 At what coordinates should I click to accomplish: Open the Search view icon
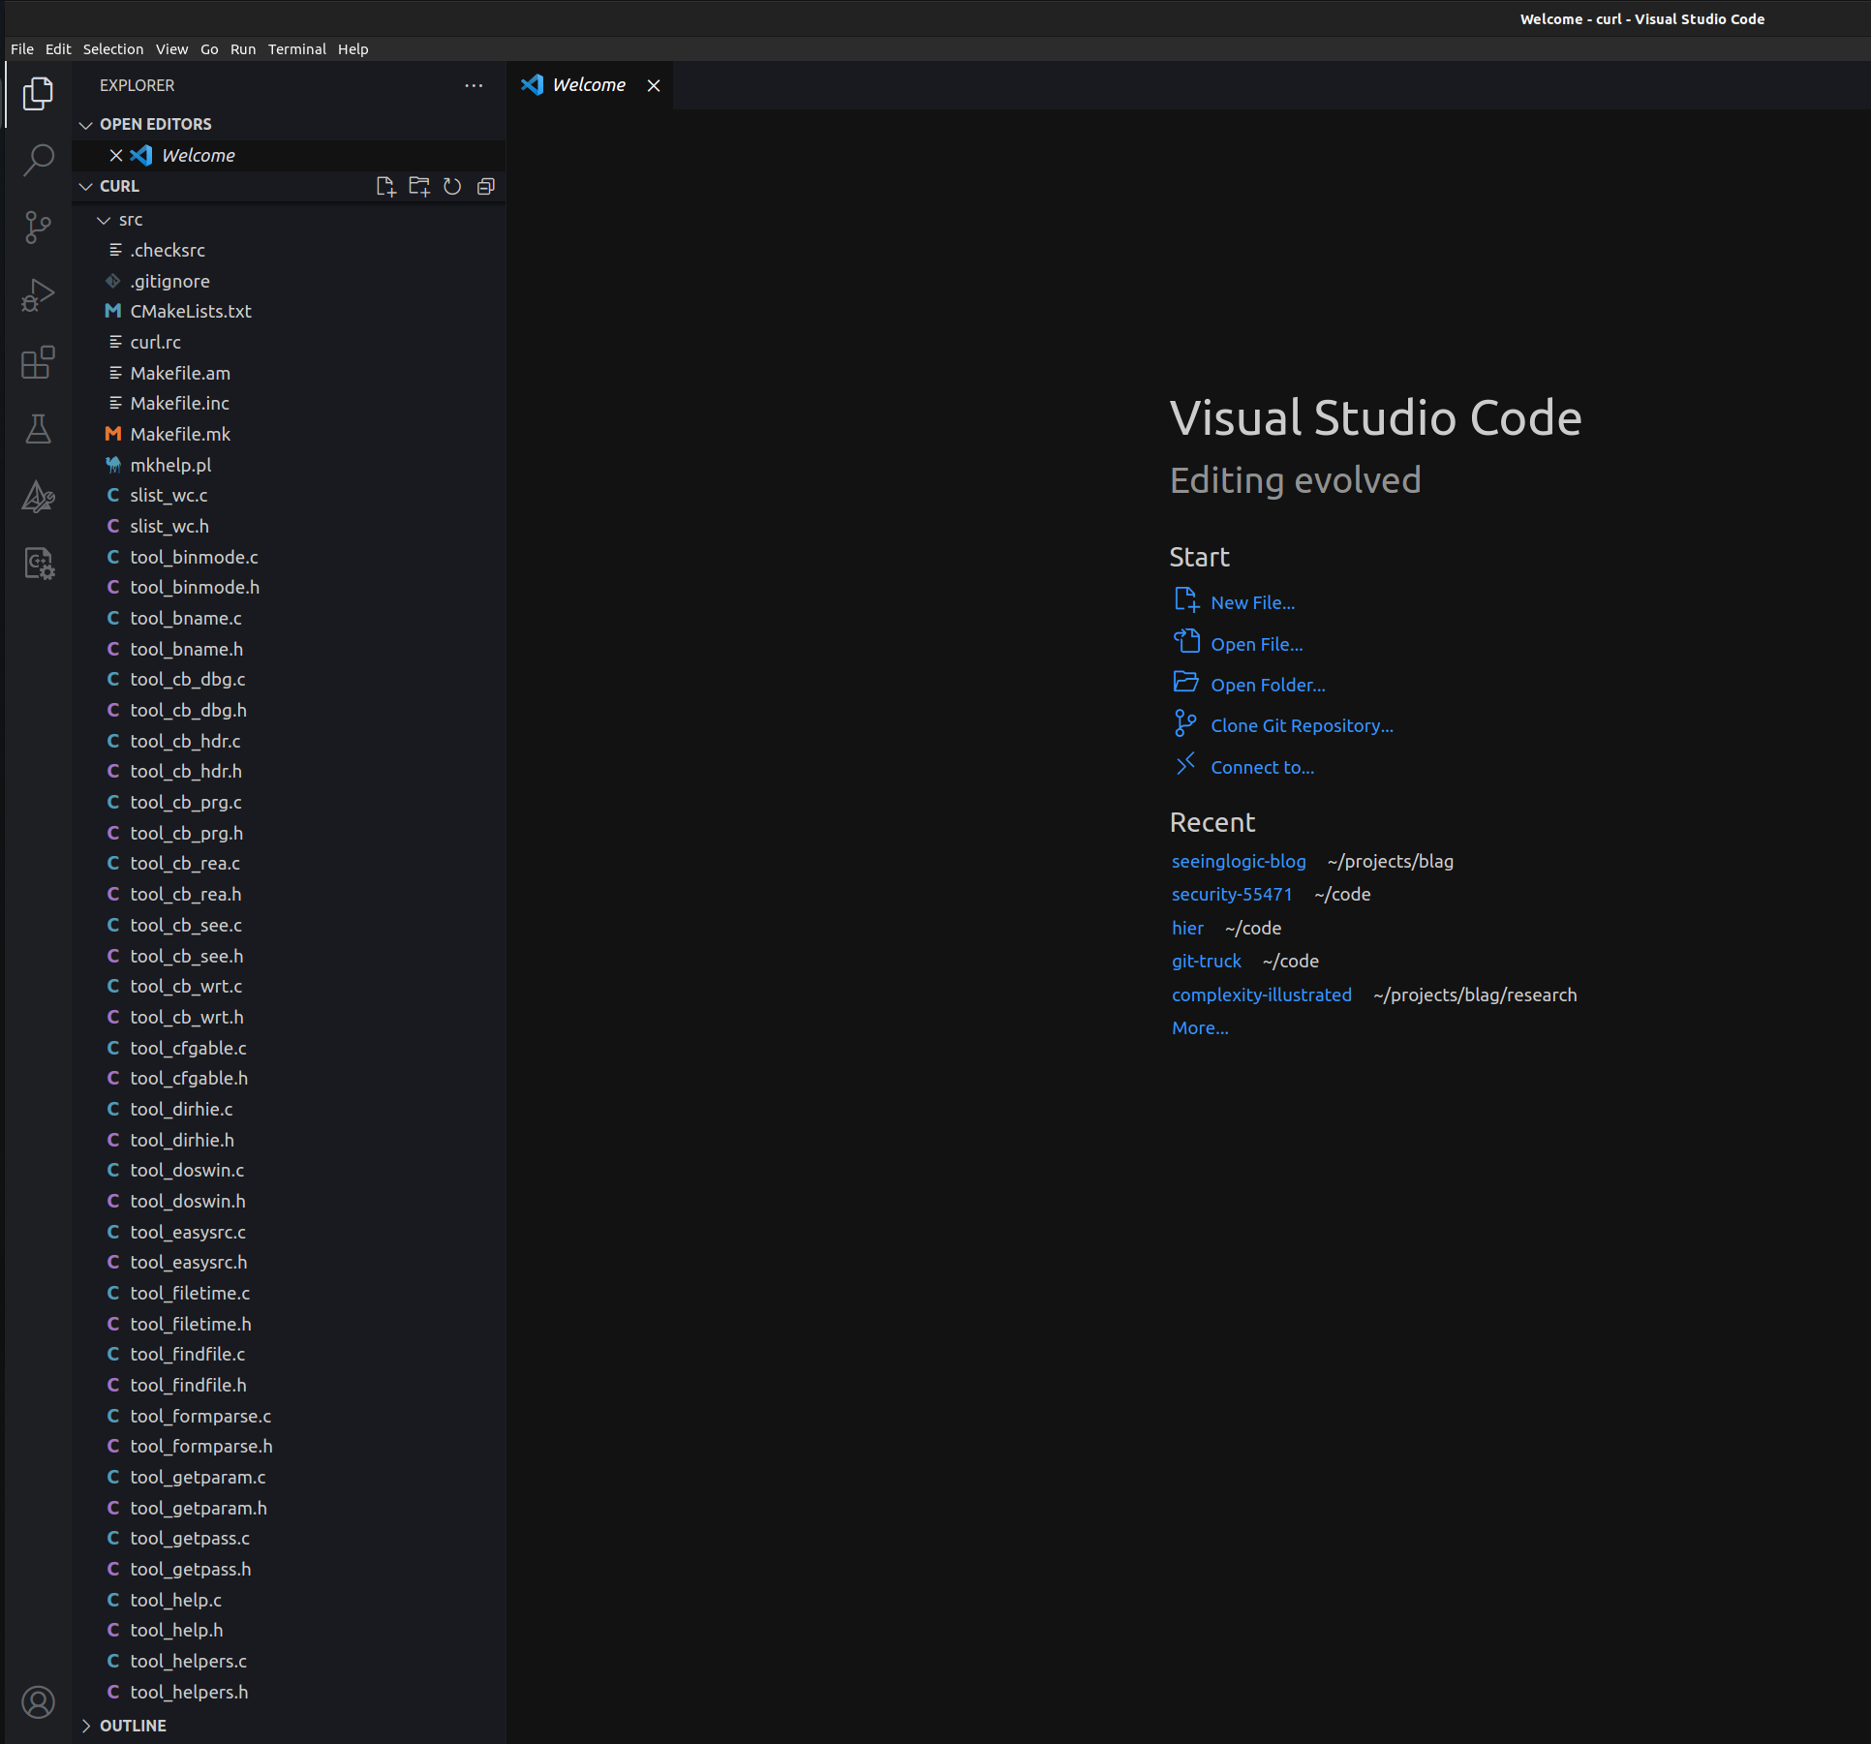coord(38,161)
